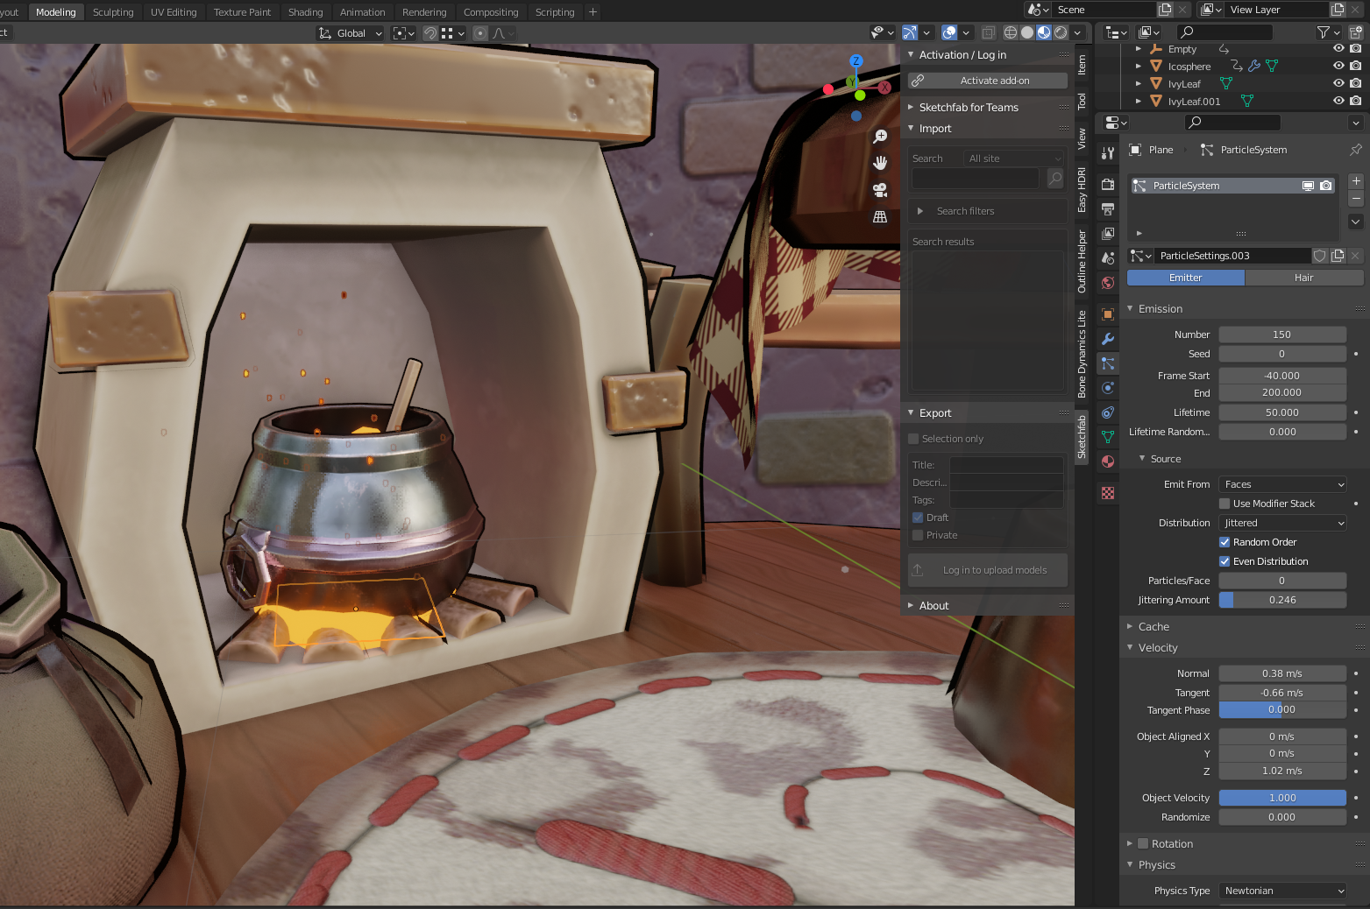Open the Output properties tab icon

[1108, 209]
